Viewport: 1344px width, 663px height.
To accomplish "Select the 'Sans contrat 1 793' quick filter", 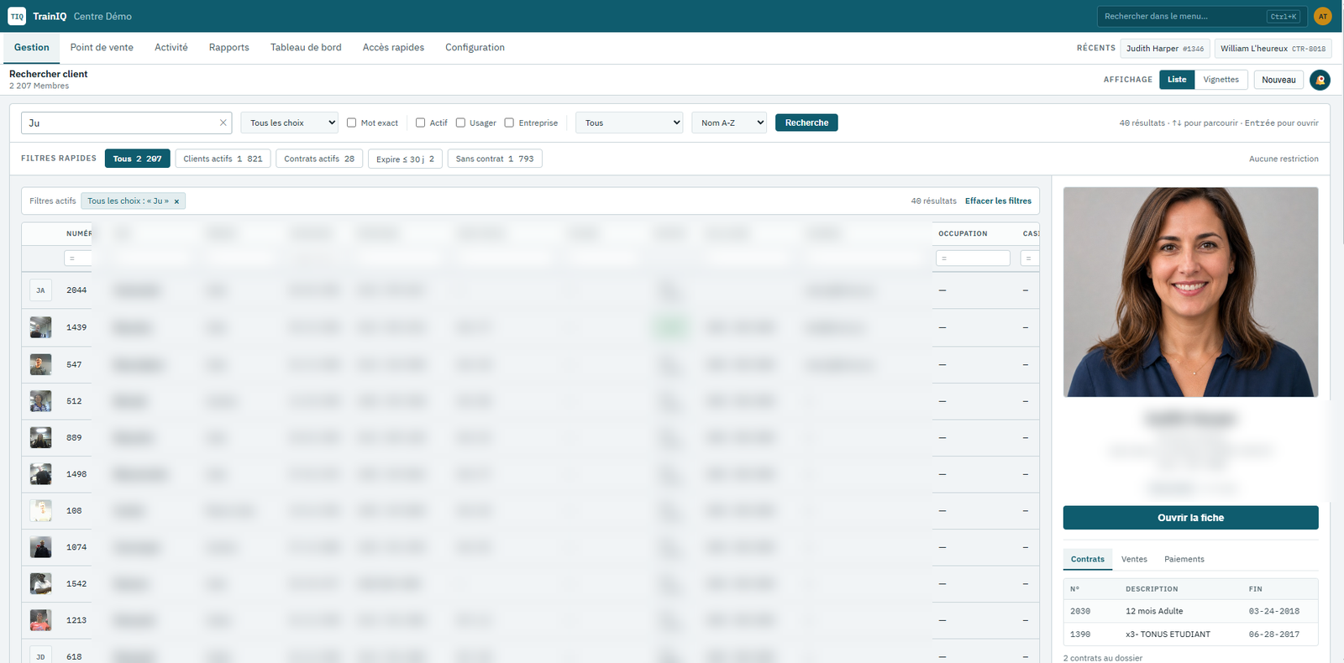I will pos(495,159).
